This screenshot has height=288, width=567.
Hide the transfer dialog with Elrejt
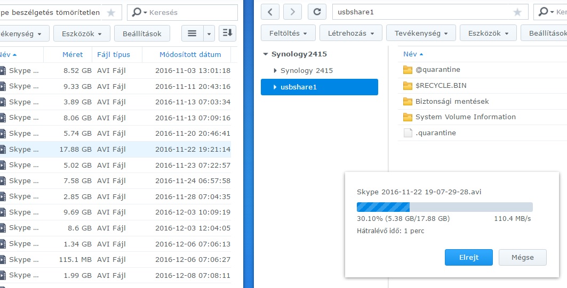tap(469, 257)
